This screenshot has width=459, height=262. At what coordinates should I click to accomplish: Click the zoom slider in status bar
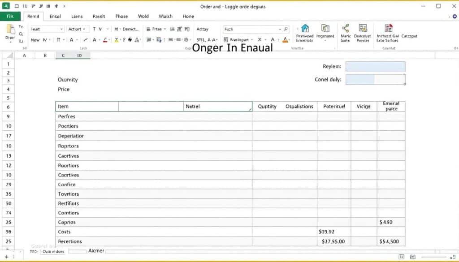[434, 257]
